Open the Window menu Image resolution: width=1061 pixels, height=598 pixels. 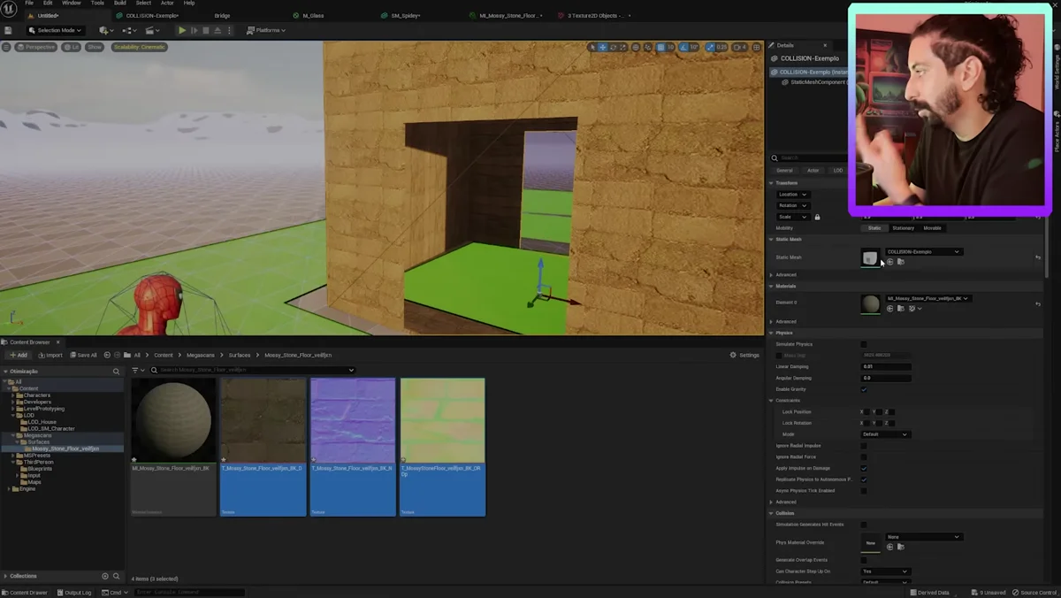point(71,4)
